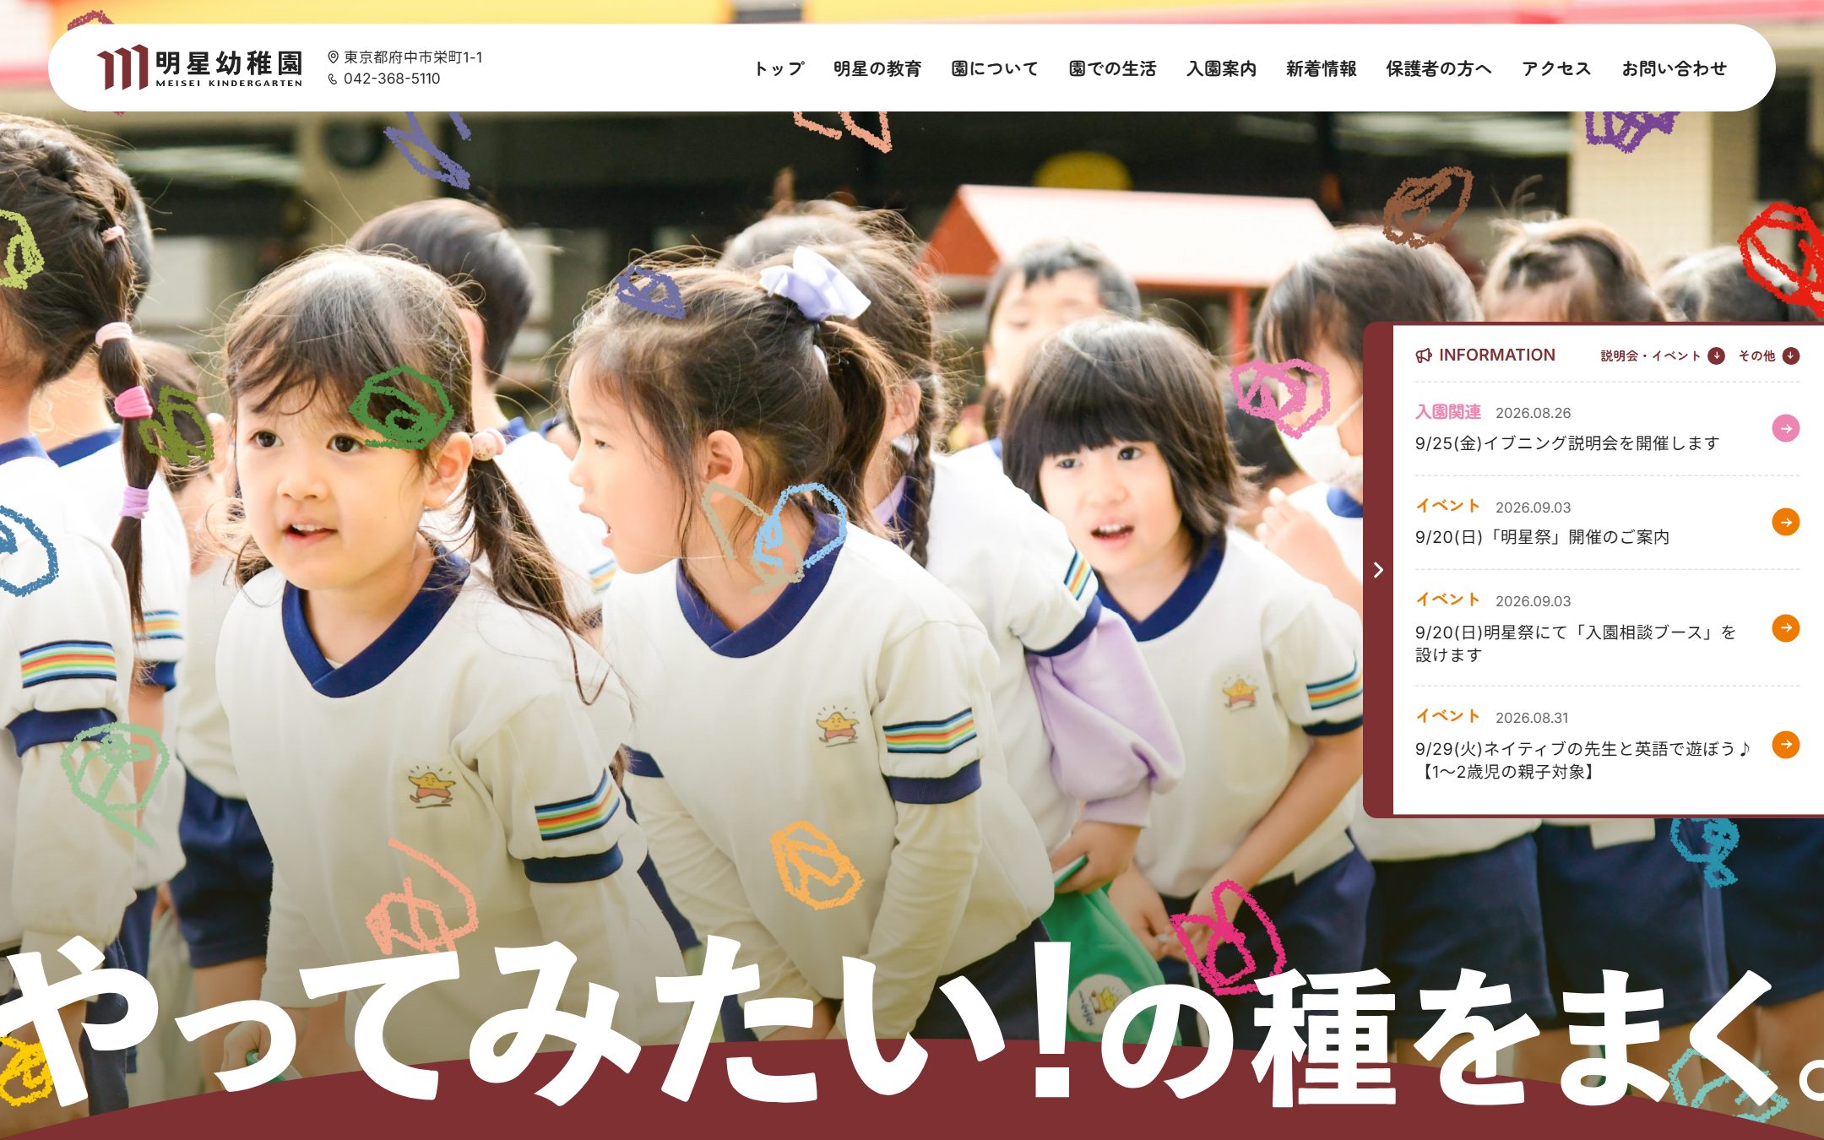
Task: Click the megaphone icon next to INFORMATION
Action: pyautogui.click(x=1424, y=356)
